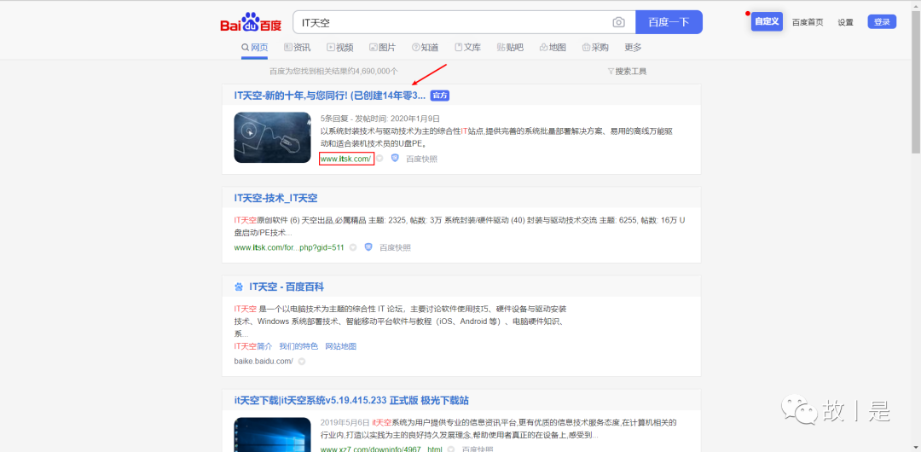Image resolution: width=921 pixels, height=452 pixels.
Task: Open the IT天空 official result thumbnail
Action: [x=273, y=137]
